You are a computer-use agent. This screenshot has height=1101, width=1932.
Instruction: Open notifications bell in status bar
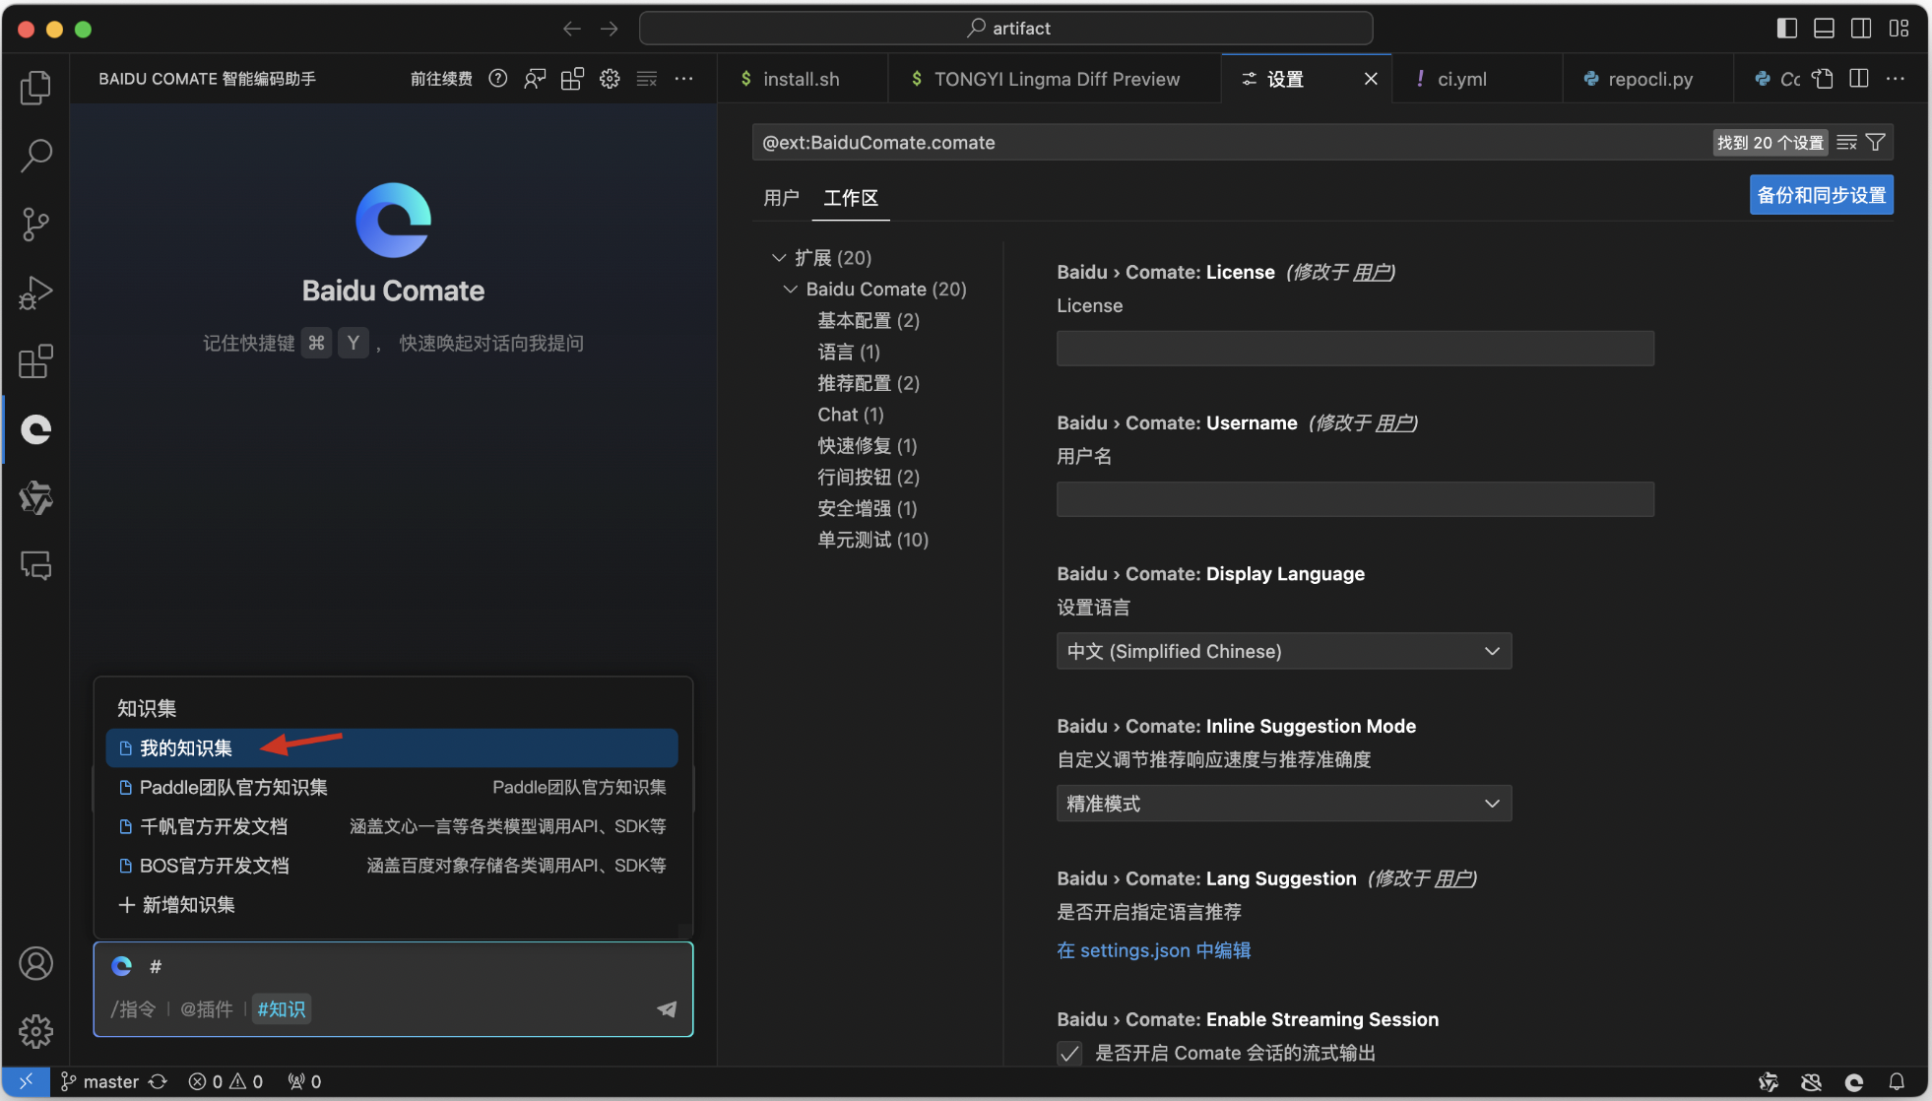coord(1896,1081)
